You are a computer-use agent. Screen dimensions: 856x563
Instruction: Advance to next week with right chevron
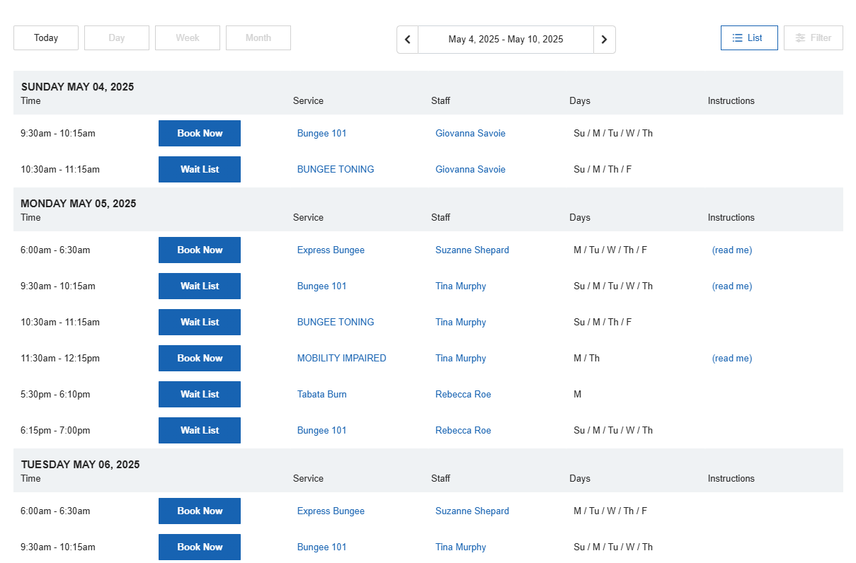[x=604, y=40]
